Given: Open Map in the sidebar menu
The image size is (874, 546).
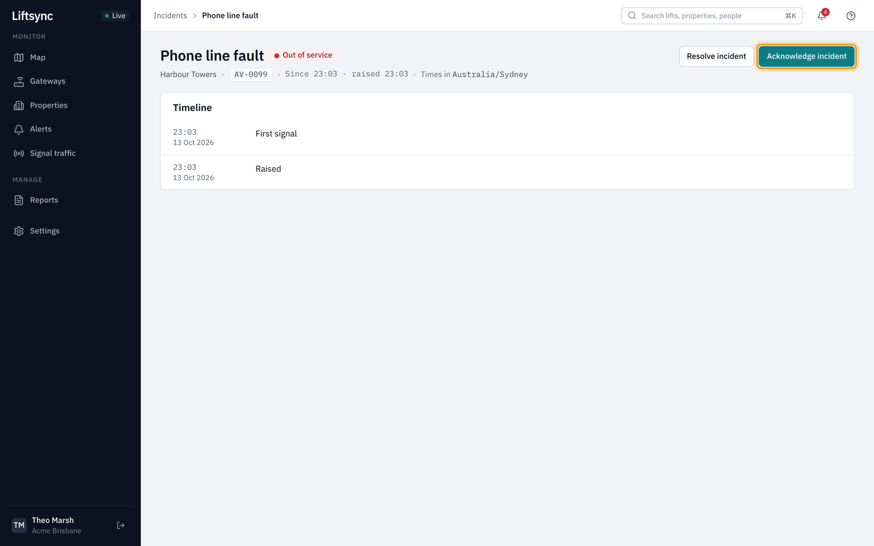Looking at the screenshot, I should click(x=71, y=57).
